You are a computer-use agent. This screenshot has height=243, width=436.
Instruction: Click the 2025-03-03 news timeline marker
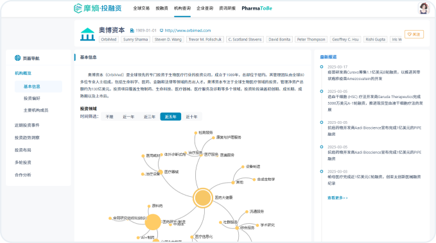coord(322,172)
